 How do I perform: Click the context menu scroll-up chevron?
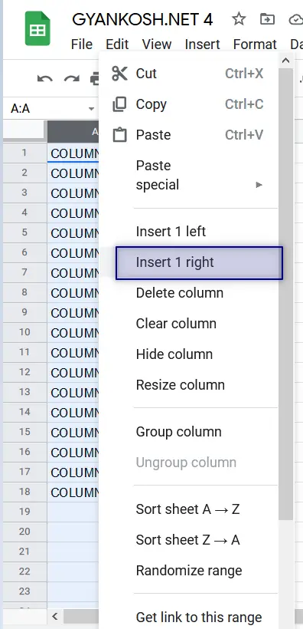285,61
